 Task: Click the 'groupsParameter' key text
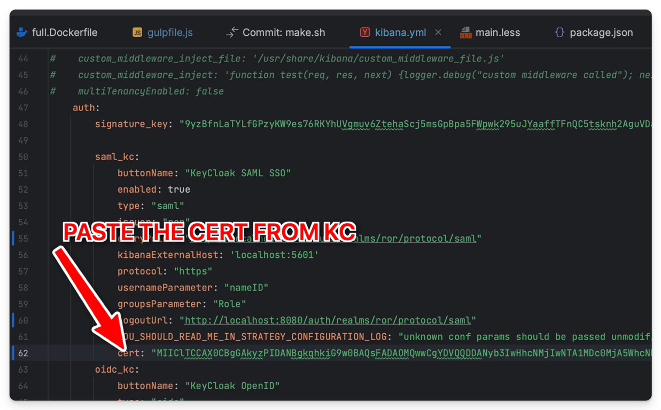(x=159, y=304)
